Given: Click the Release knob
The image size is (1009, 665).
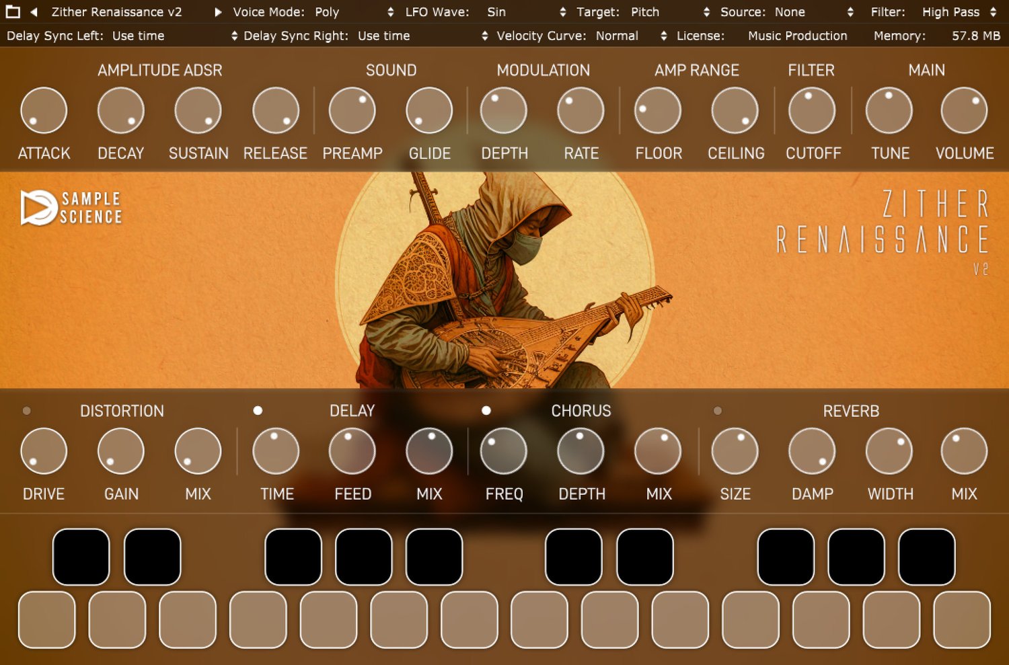Looking at the screenshot, I should 276,111.
